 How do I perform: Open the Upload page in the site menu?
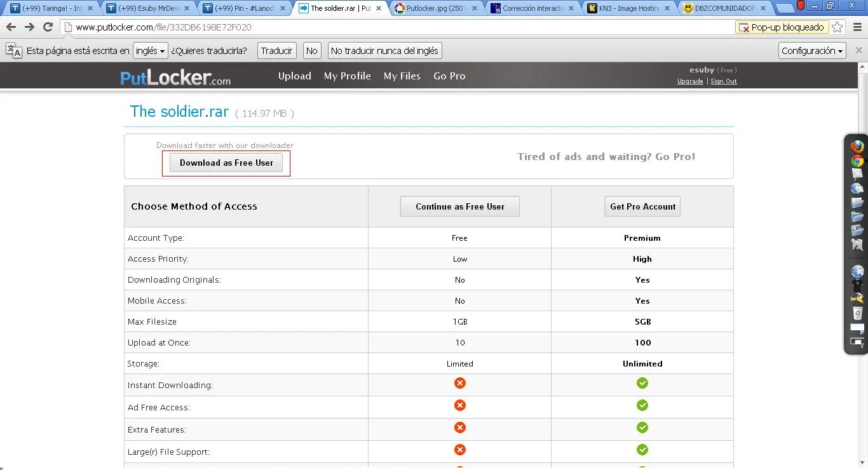point(295,76)
